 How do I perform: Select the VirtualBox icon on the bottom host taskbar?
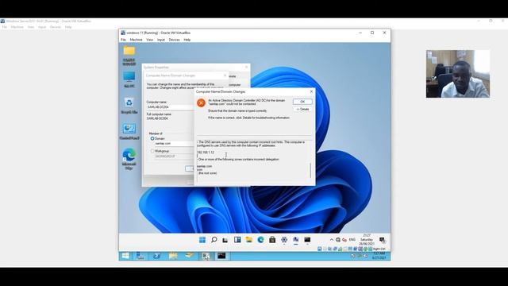tap(206, 256)
